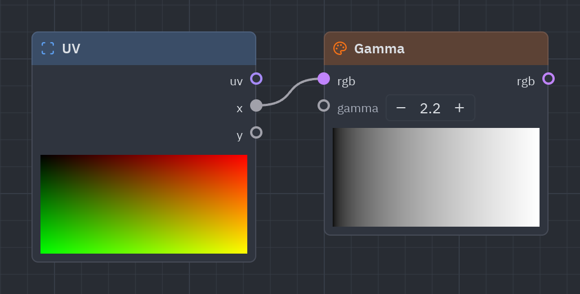Click the 'rgb' input label on Gamma

tap(346, 81)
